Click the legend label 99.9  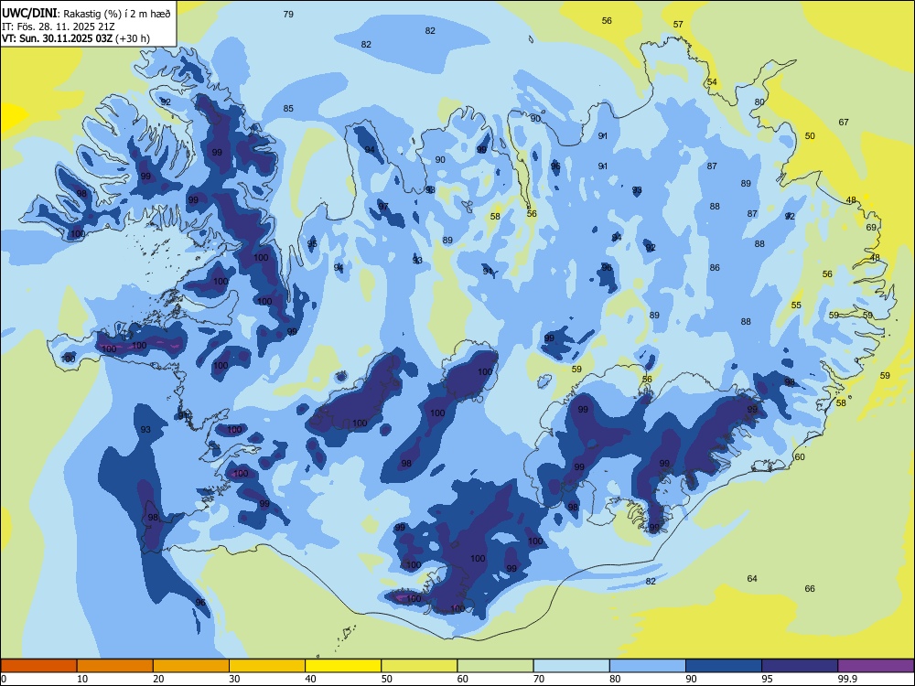847,679
